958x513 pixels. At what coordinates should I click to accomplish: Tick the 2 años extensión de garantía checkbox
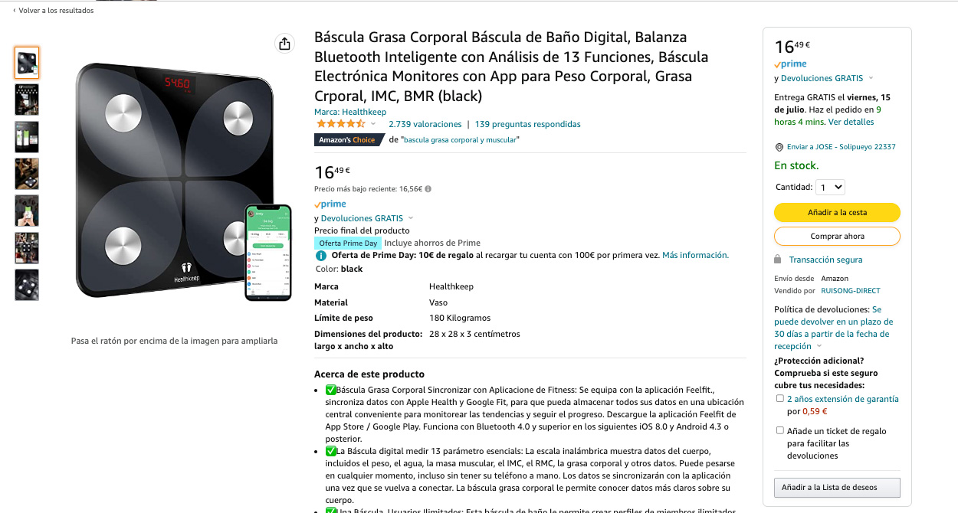[780, 399]
